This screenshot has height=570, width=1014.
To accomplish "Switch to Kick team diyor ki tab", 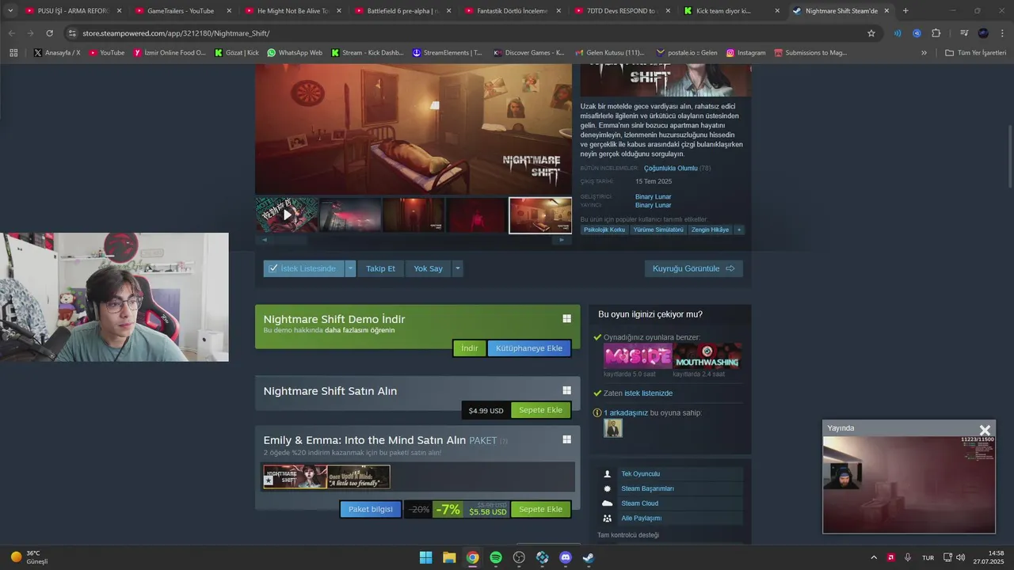I will [730, 11].
